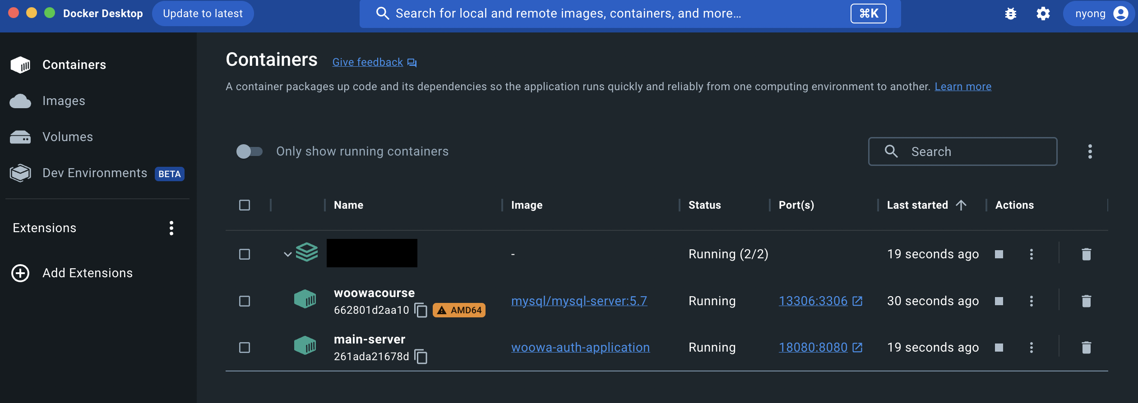Image resolution: width=1138 pixels, height=403 pixels.
Task: Open the woowa-auth-application image link
Action: tap(580, 348)
